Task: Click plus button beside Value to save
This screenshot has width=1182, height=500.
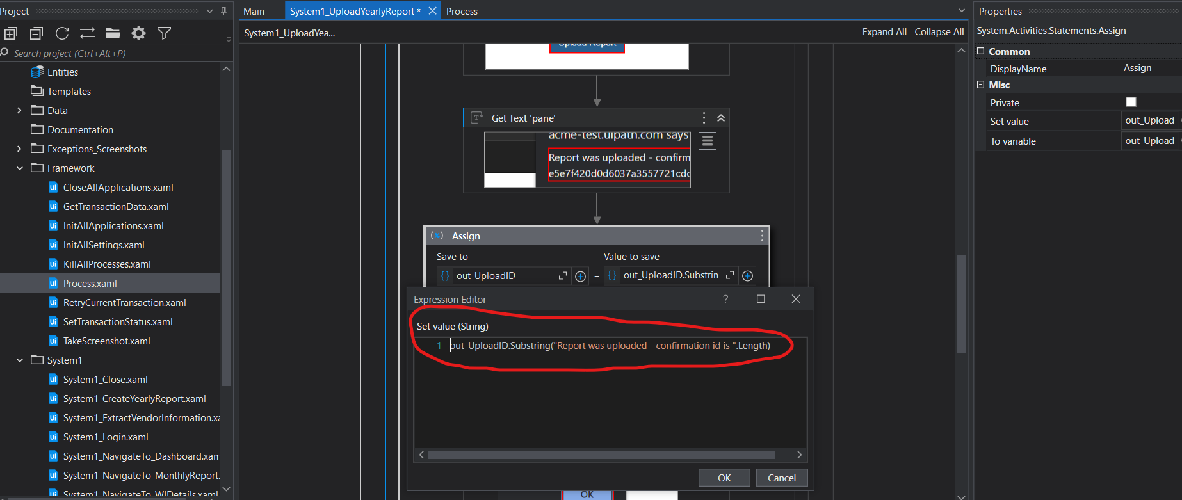Action: (x=747, y=276)
